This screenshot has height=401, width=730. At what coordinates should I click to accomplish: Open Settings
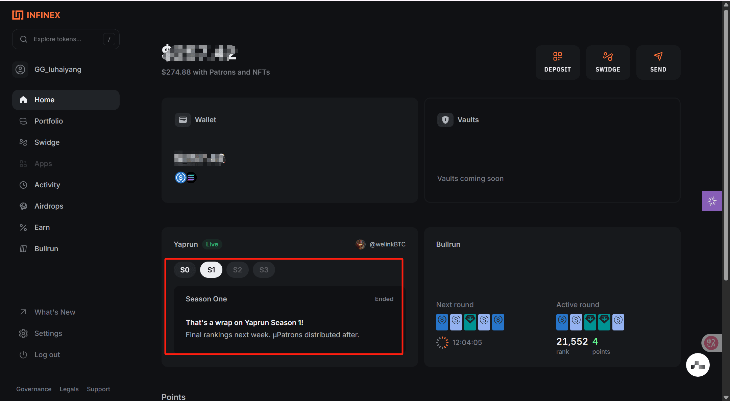tap(66, 333)
